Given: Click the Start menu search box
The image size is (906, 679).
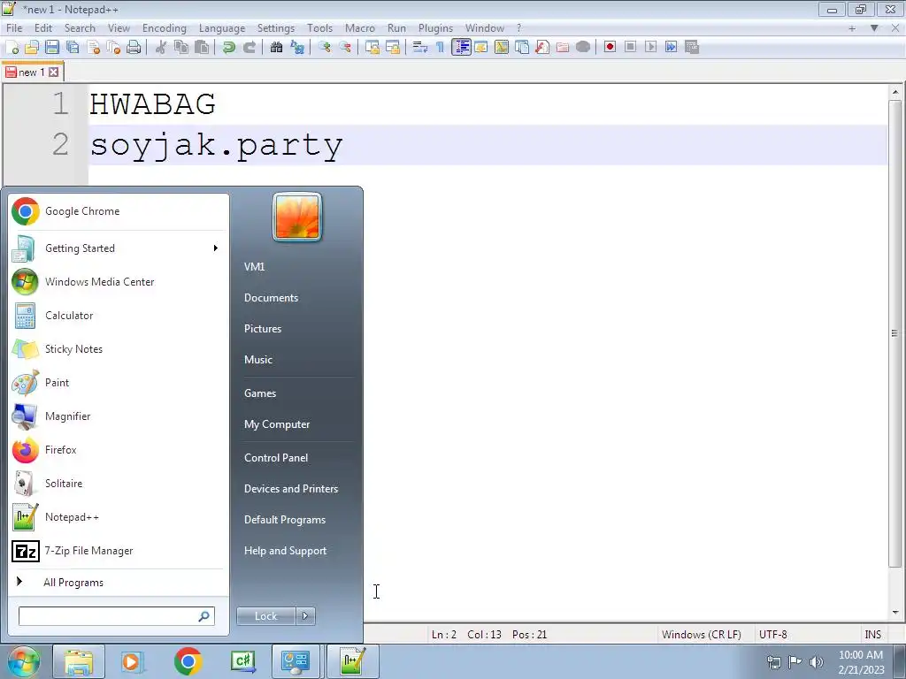Looking at the screenshot, I should pyautogui.click(x=116, y=616).
